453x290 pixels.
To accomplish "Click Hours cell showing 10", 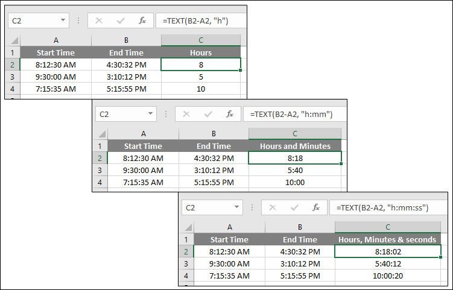I will click(201, 89).
